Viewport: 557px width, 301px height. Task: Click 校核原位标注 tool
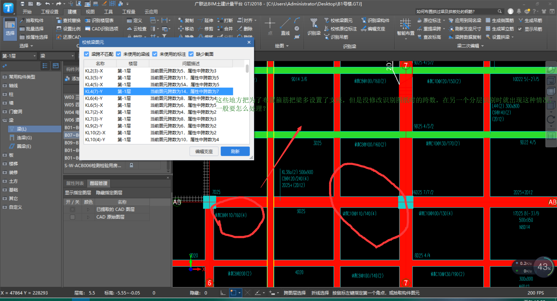pos(340,29)
